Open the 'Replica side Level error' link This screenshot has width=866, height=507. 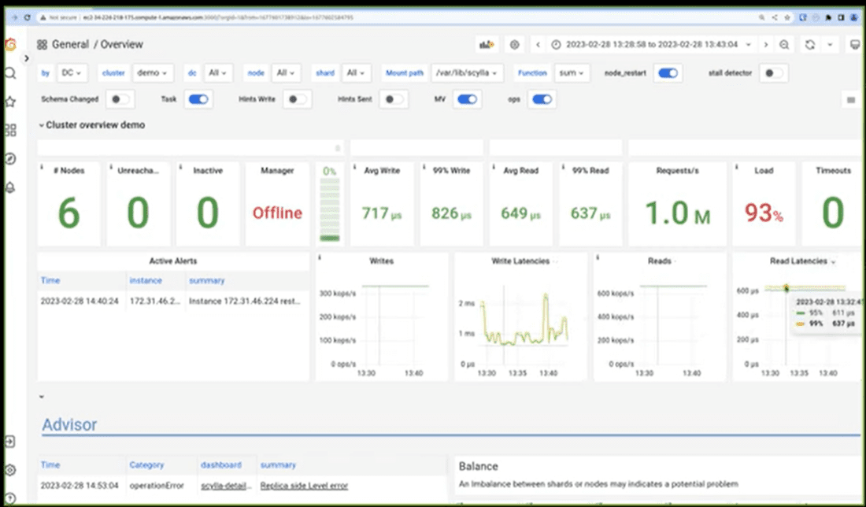pos(304,486)
